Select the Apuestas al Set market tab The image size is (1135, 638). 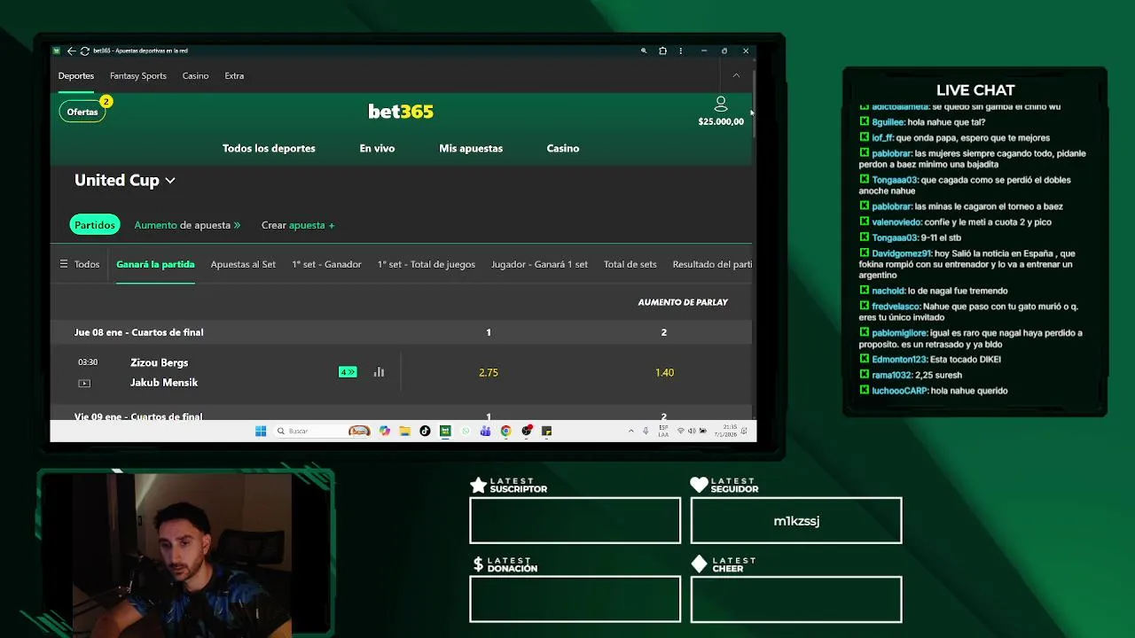[x=243, y=264]
